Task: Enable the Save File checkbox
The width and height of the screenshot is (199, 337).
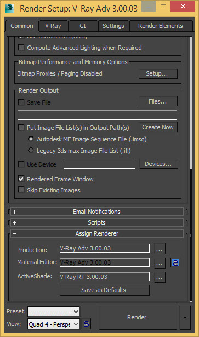Action: click(x=21, y=102)
